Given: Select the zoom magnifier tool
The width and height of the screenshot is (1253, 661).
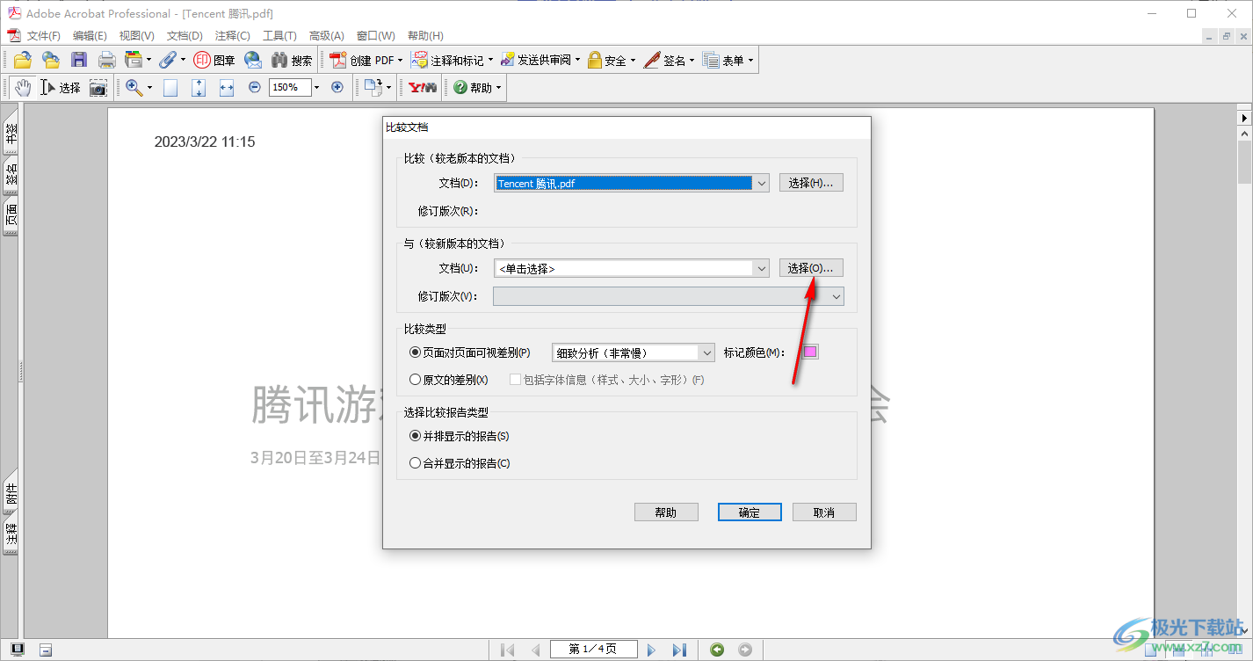Looking at the screenshot, I should 134,87.
